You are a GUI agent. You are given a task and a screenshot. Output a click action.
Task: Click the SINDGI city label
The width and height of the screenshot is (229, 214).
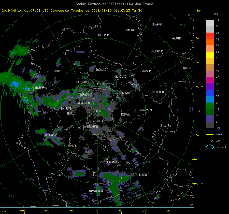[130, 30]
